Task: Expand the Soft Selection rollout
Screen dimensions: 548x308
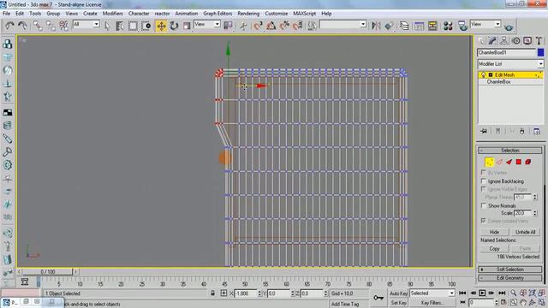Action: tap(510, 269)
